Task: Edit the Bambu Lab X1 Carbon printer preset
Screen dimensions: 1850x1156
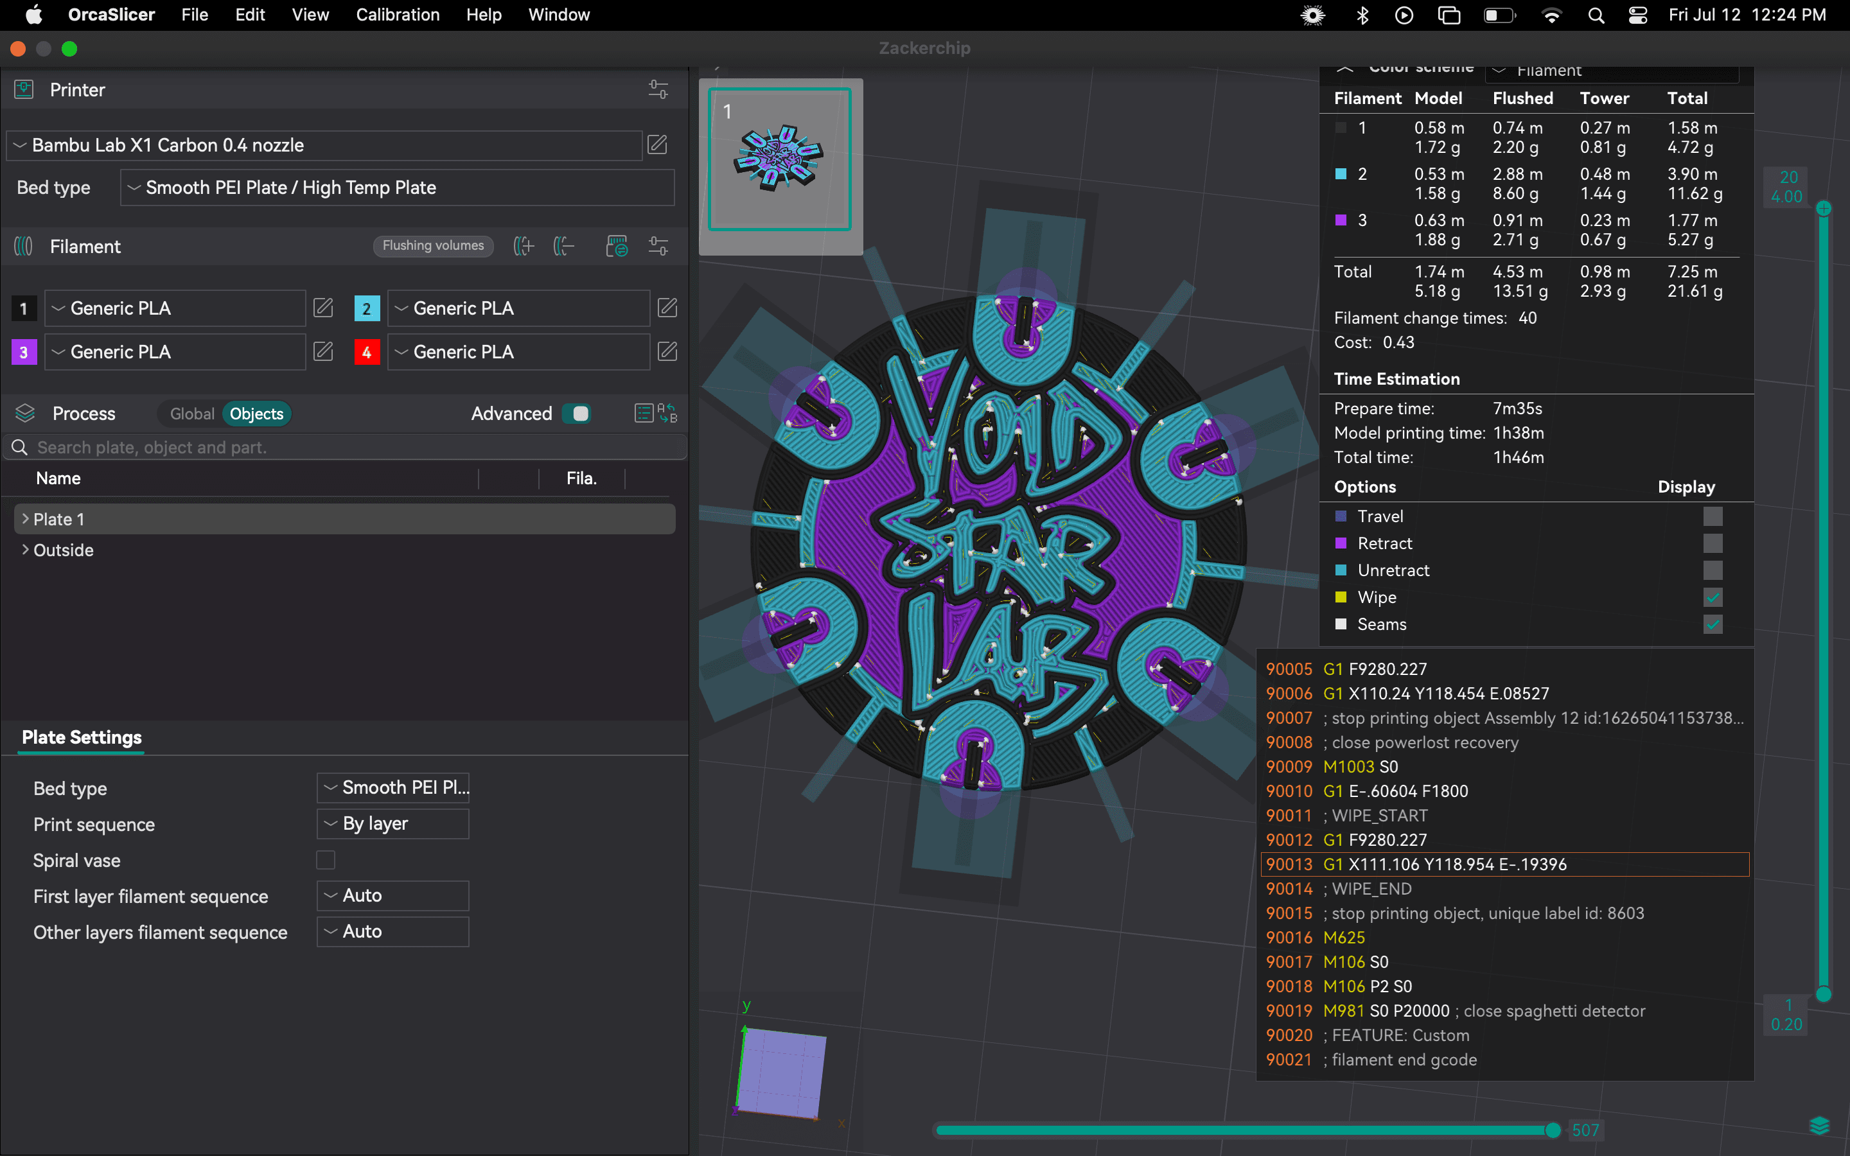Action: click(x=657, y=144)
